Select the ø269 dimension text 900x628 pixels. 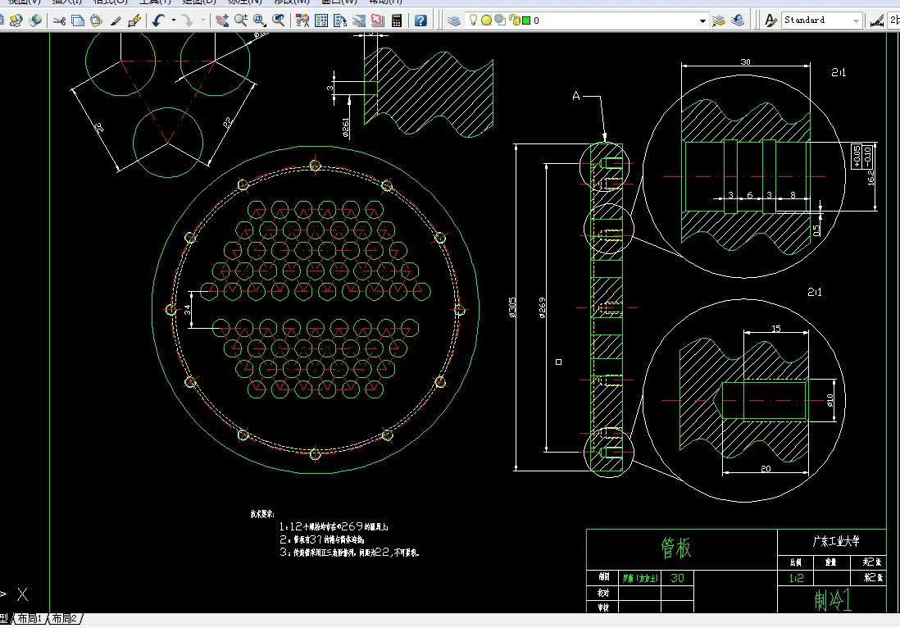pos(543,307)
